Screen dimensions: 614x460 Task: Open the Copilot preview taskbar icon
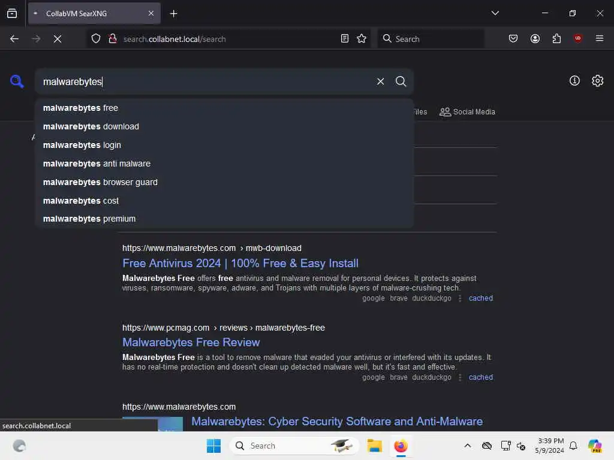click(594, 446)
